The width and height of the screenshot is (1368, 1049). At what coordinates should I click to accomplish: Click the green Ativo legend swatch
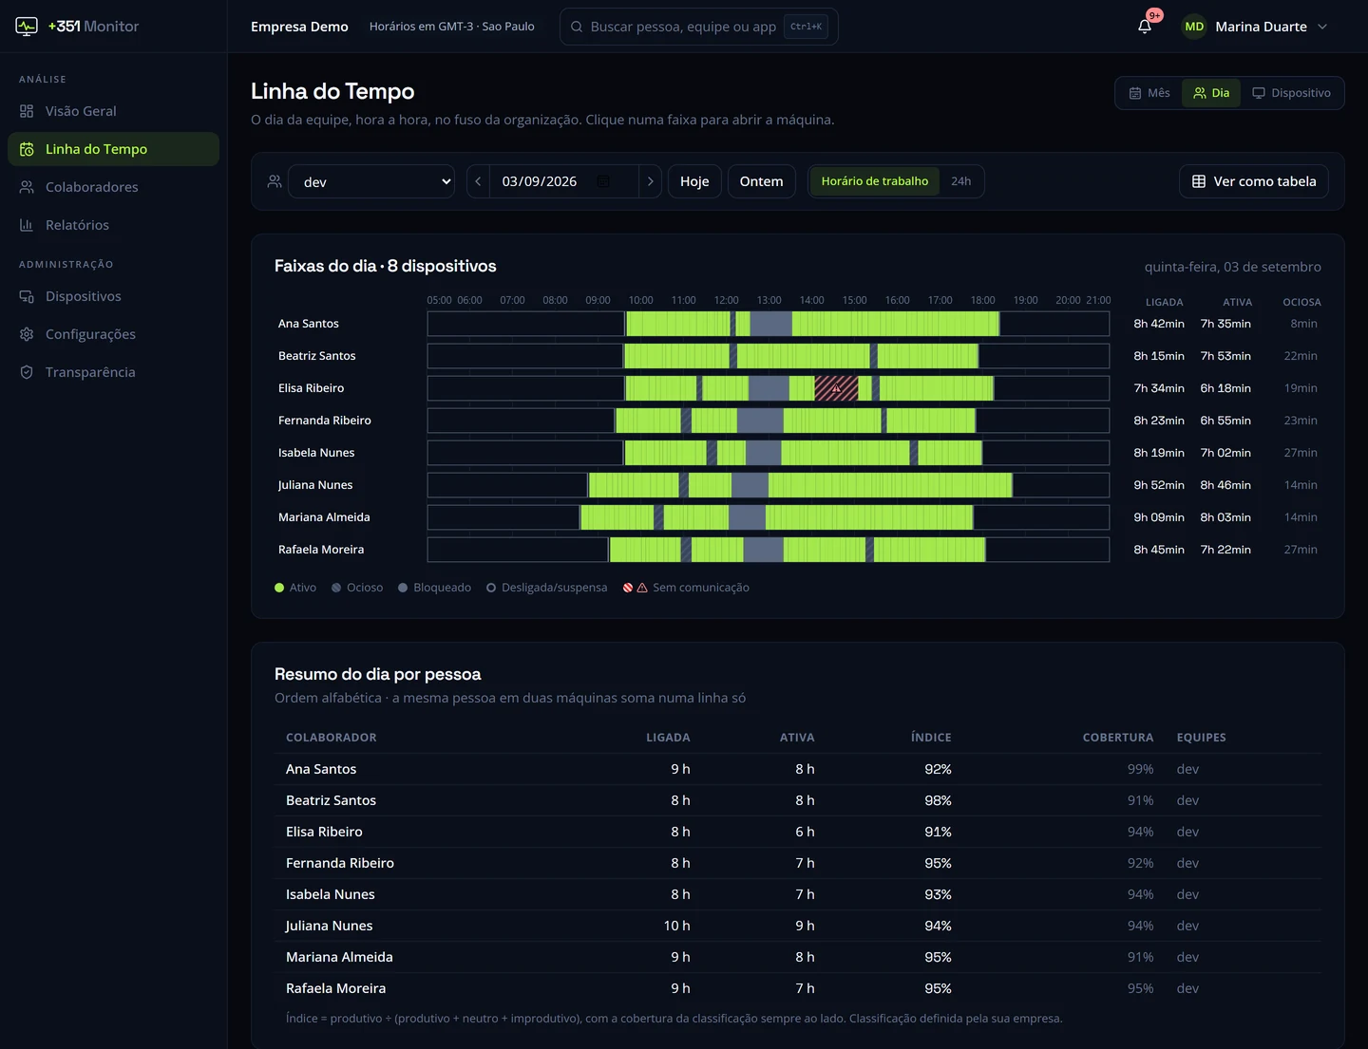[279, 588]
